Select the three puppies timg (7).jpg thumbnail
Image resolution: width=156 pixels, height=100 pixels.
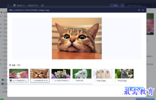103,74
